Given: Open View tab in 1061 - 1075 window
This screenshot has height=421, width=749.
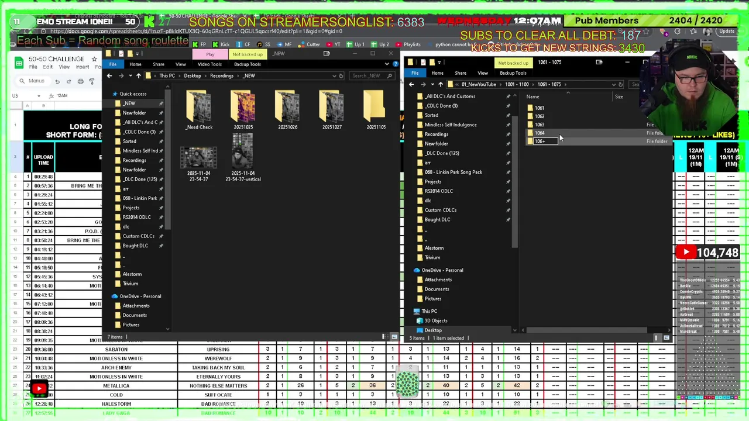Looking at the screenshot, I should click(483, 73).
